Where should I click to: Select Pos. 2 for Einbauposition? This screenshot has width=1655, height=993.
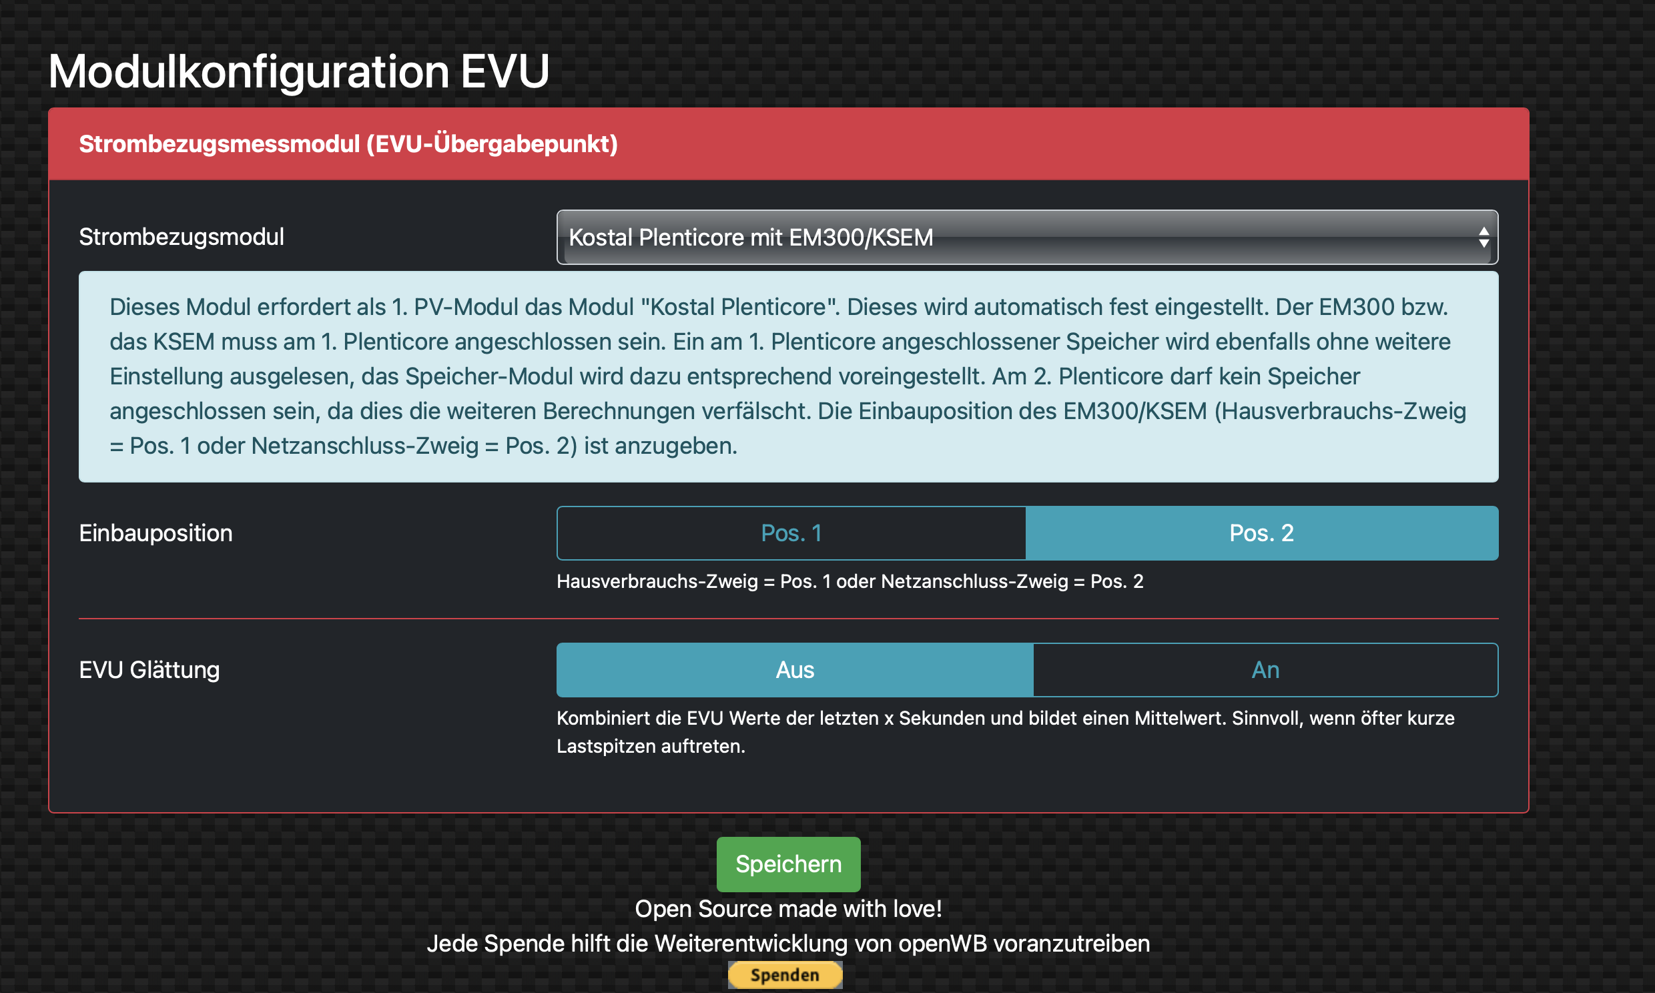point(1261,533)
